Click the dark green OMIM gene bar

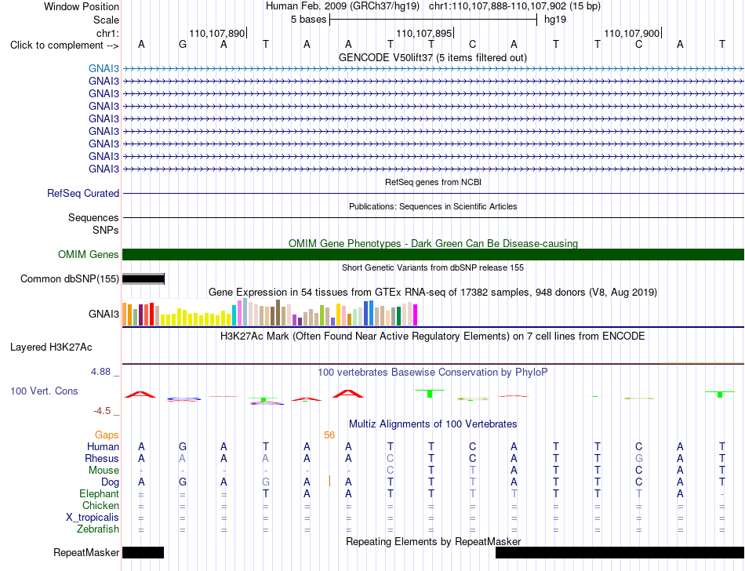pos(433,255)
